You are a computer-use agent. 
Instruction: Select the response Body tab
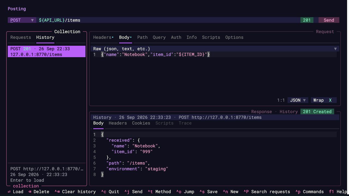click(98, 123)
